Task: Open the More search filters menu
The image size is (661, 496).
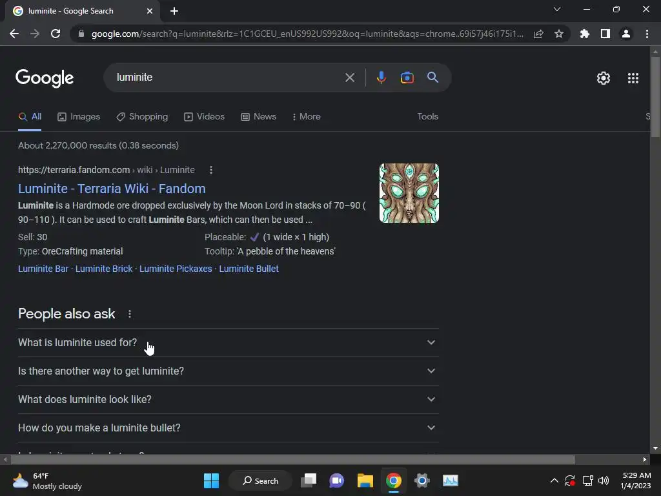Action: (306, 116)
